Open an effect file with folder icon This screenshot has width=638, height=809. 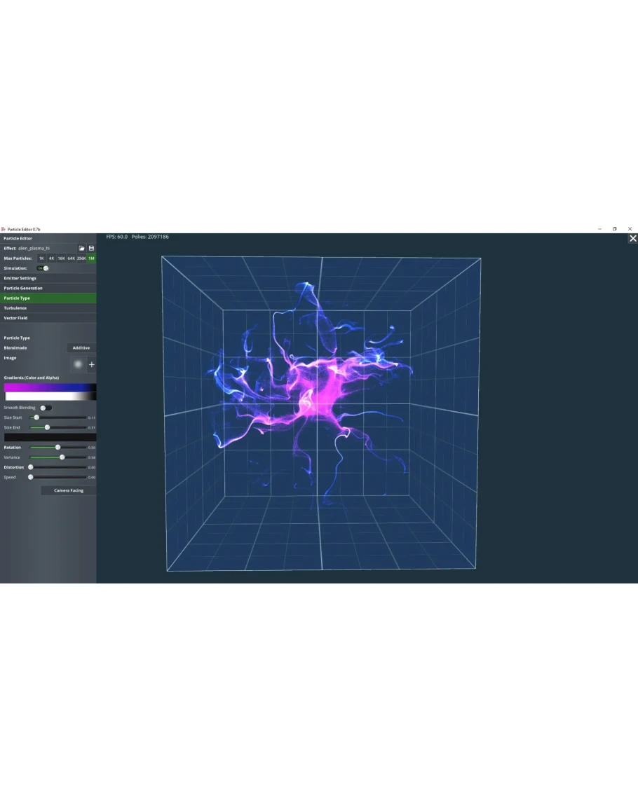point(81,249)
